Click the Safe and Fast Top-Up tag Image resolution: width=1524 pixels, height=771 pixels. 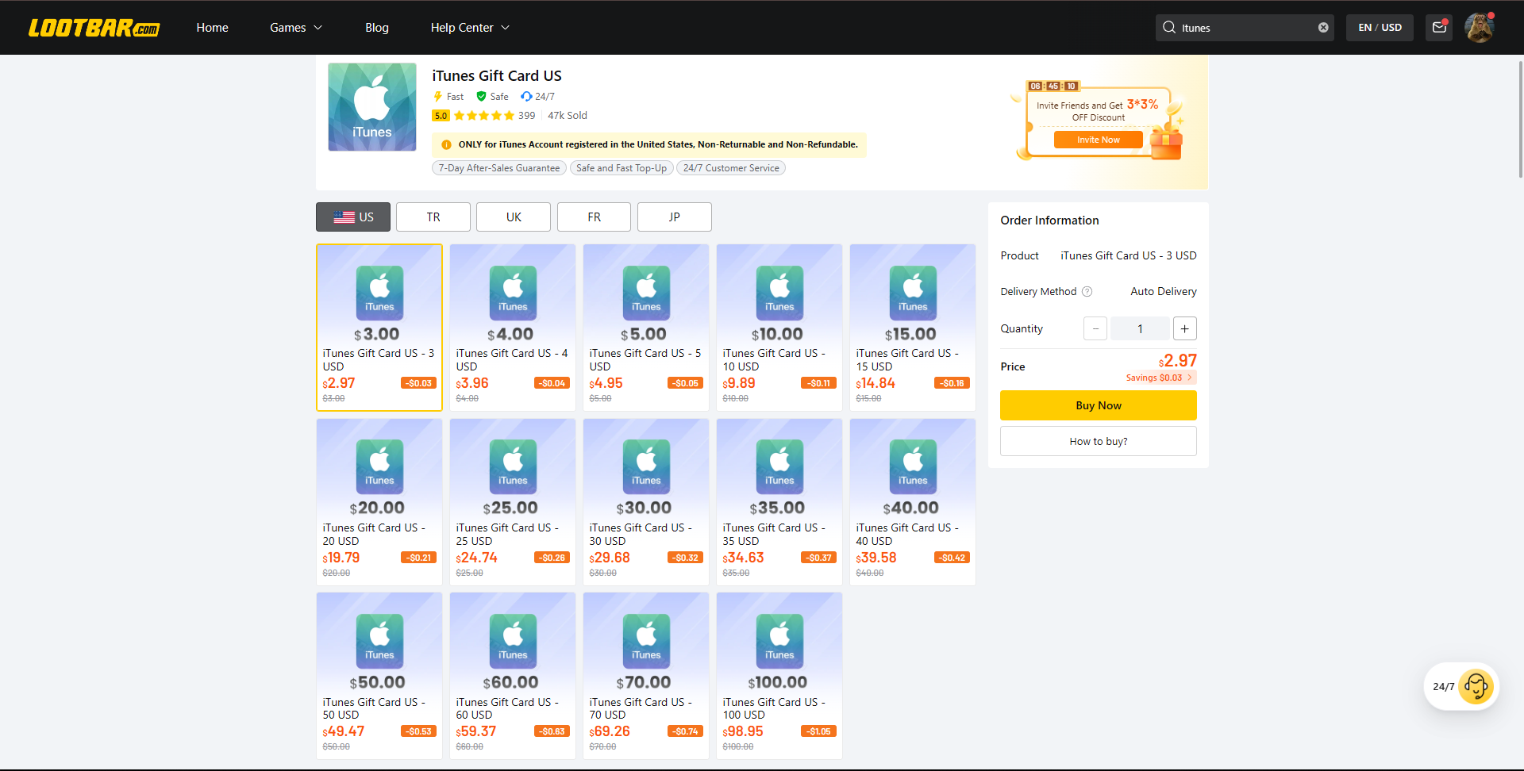click(x=622, y=168)
